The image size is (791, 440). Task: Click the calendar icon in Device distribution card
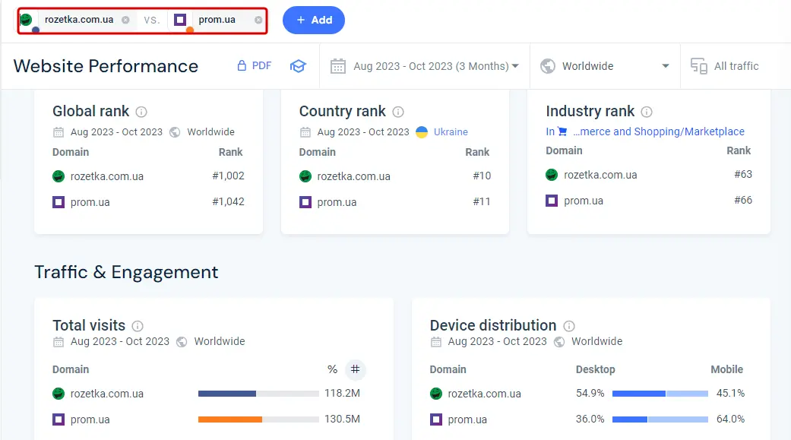pos(436,342)
